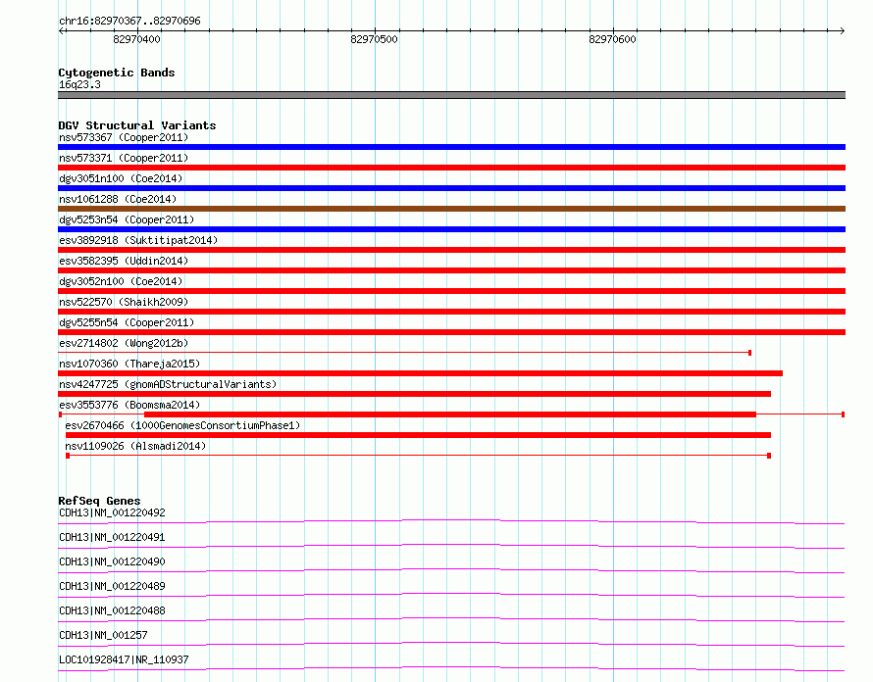Click the 82970400 ruler position label
This screenshot has width=873, height=682.
pos(136,39)
